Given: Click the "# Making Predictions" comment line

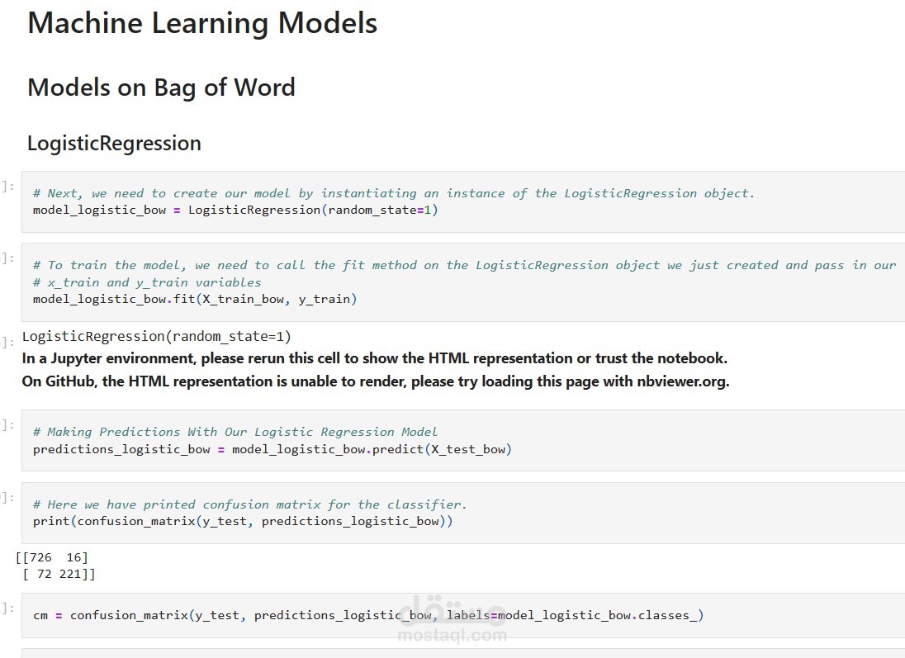Looking at the screenshot, I should coord(235,432).
